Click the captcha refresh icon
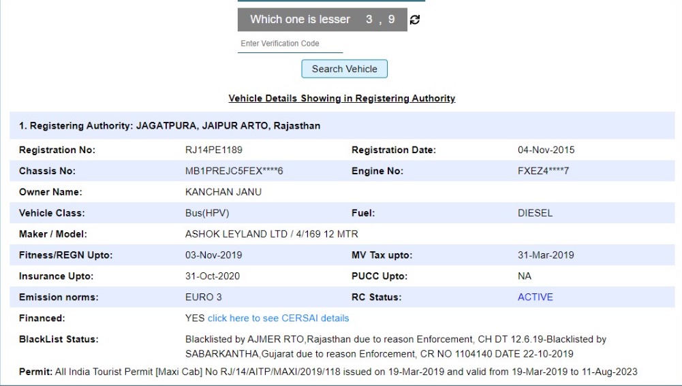 pos(414,20)
